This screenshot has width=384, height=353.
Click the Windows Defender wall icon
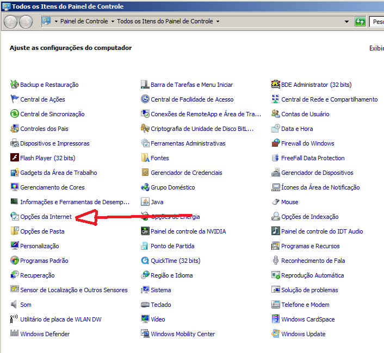[15, 333]
